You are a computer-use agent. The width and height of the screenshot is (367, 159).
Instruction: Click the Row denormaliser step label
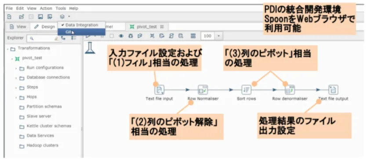tap(290, 99)
